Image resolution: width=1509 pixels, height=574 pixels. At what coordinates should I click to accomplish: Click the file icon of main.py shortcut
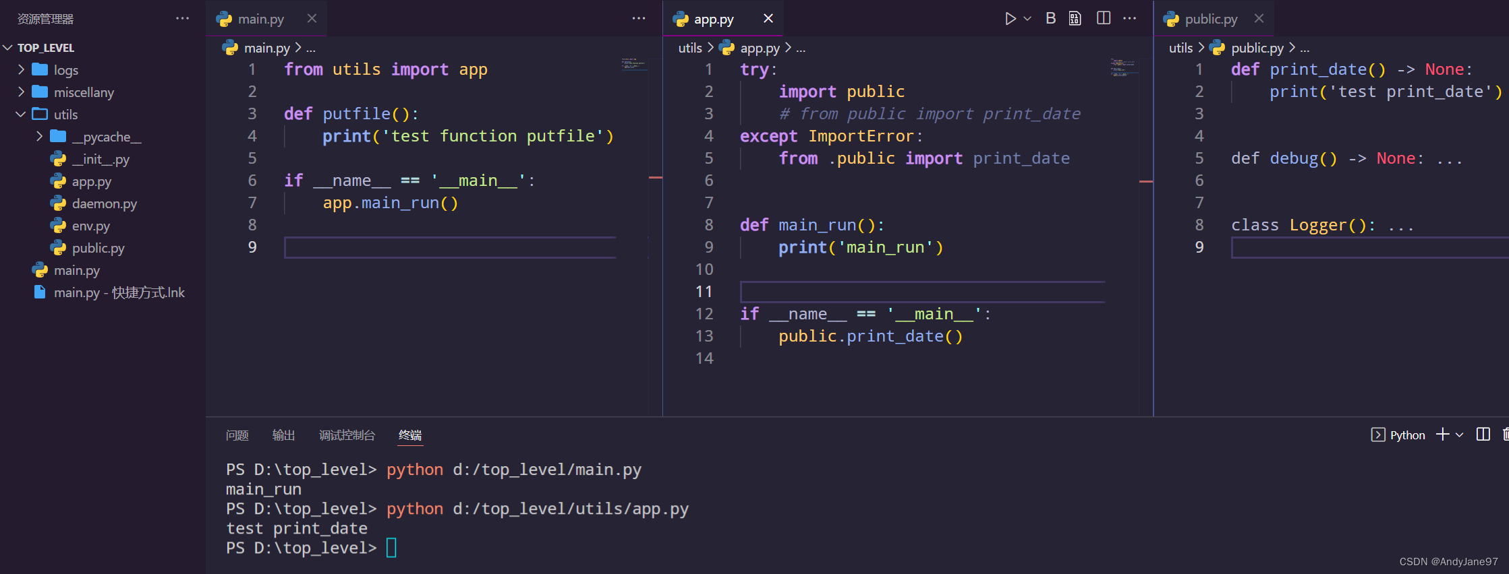click(40, 292)
